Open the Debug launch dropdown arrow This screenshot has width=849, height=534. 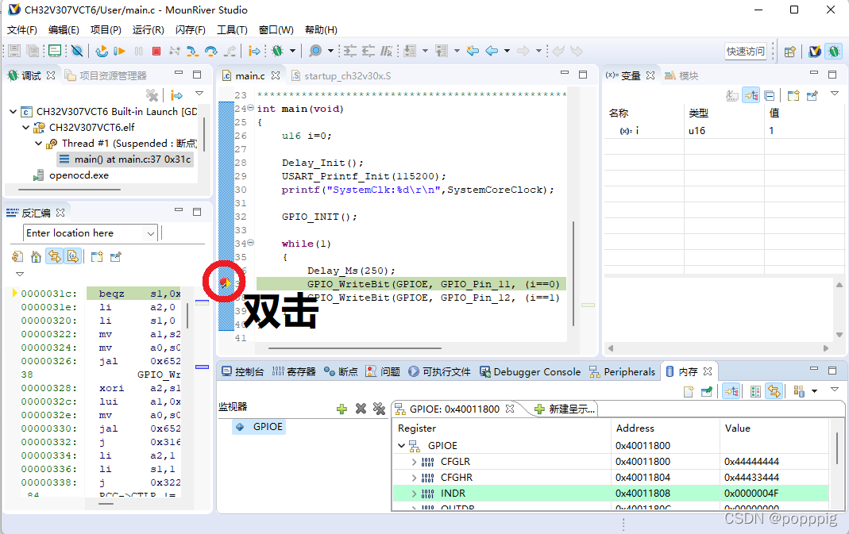point(293,51)
